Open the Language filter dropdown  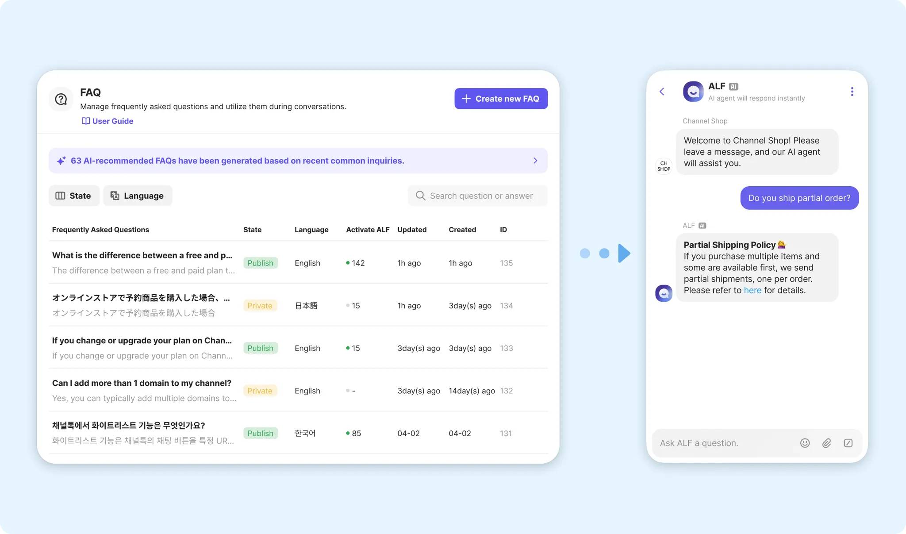(137, 196)
